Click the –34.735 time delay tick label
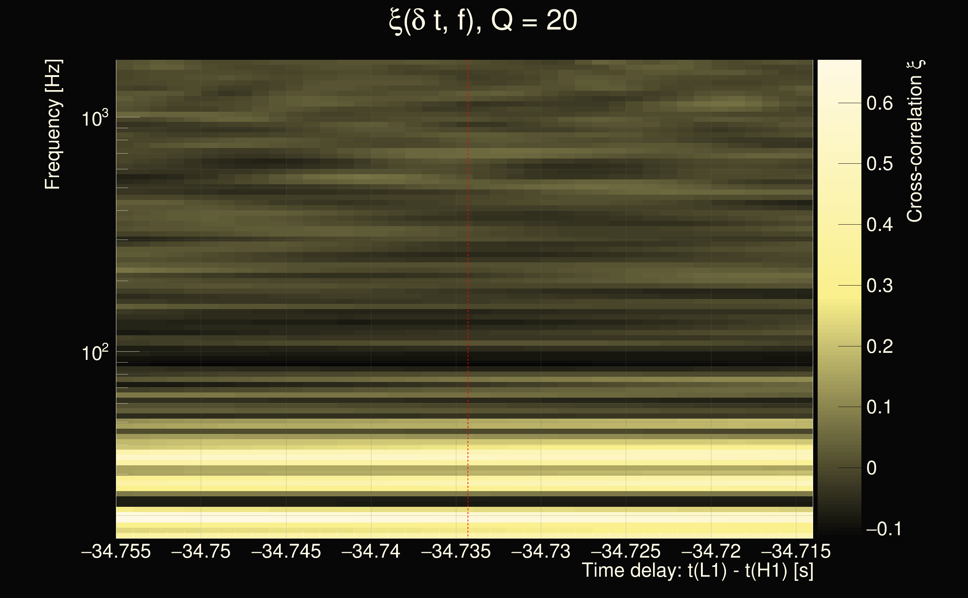 (456, 551)
